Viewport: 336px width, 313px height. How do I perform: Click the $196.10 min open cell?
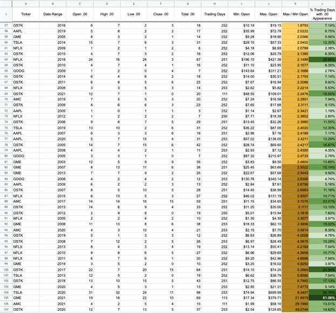tap(242, 59)
